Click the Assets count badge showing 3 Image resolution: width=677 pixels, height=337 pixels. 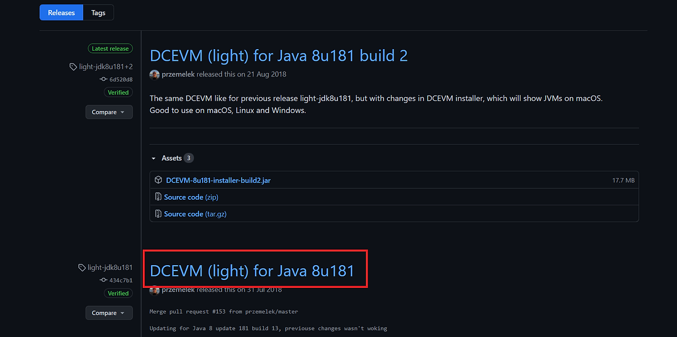point(189,157)
